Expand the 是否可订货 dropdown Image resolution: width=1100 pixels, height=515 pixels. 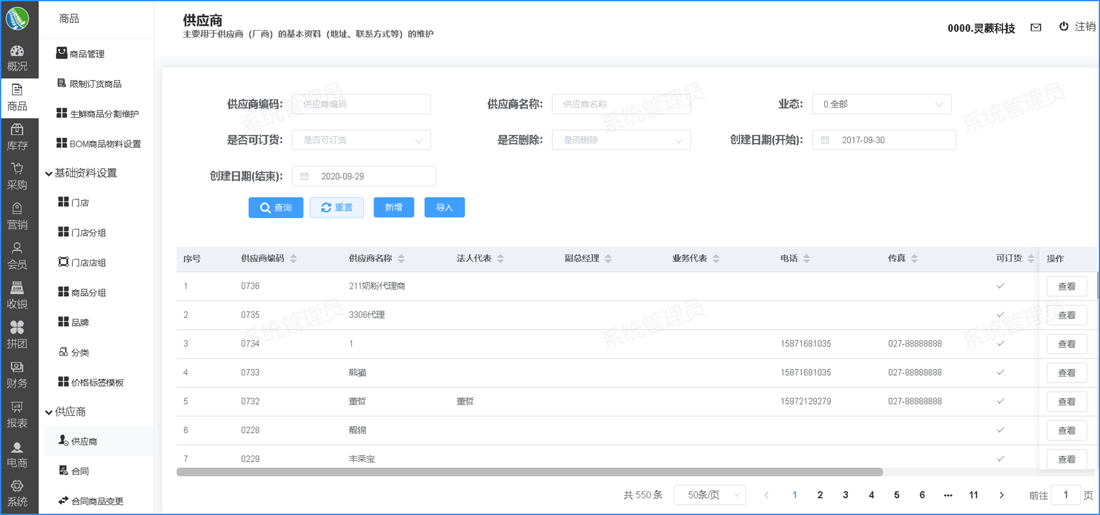361,140
